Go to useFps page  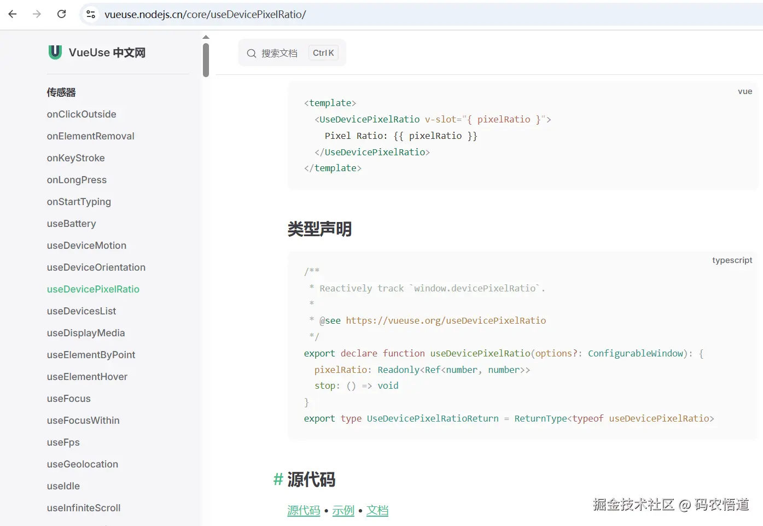coord(63,442)
